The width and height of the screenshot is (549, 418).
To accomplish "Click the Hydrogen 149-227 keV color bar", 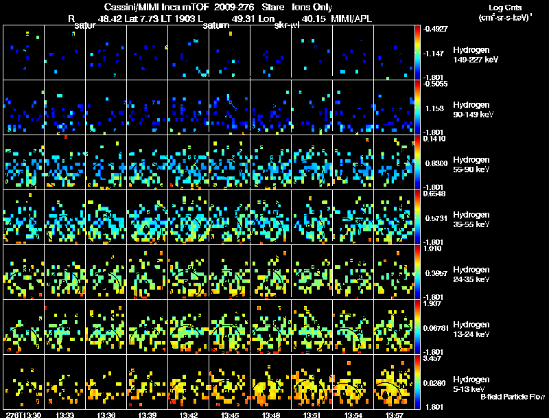I will pyautogui.click(x=417, y=52).
